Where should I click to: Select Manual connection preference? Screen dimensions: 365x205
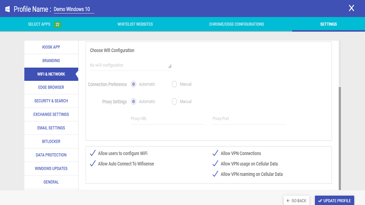pos(174,84)
